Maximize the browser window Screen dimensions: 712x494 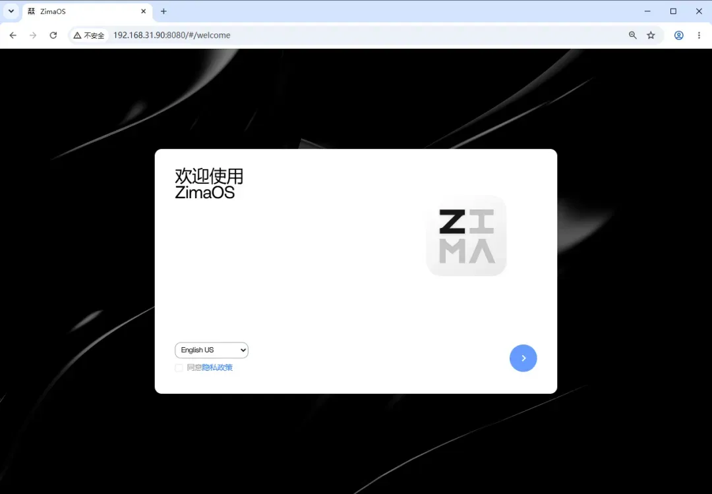click(x=673, y=11)
